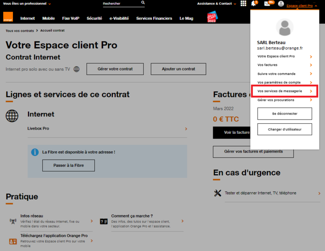Image resolution: width=325 pixels, height=251 pixels.
Task: Open the Internet nav menu
Action: (28, 18)
